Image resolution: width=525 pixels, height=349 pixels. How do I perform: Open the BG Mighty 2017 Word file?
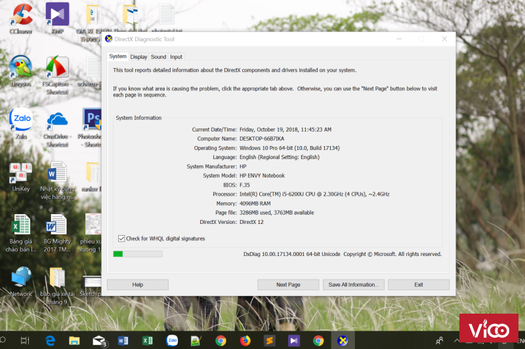(57, 233)
